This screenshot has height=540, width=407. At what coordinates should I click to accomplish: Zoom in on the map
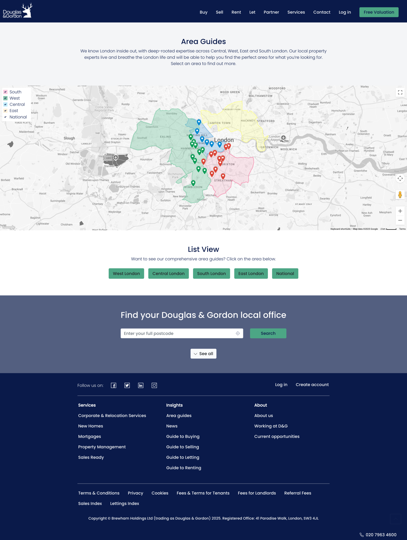coord(400,211)
